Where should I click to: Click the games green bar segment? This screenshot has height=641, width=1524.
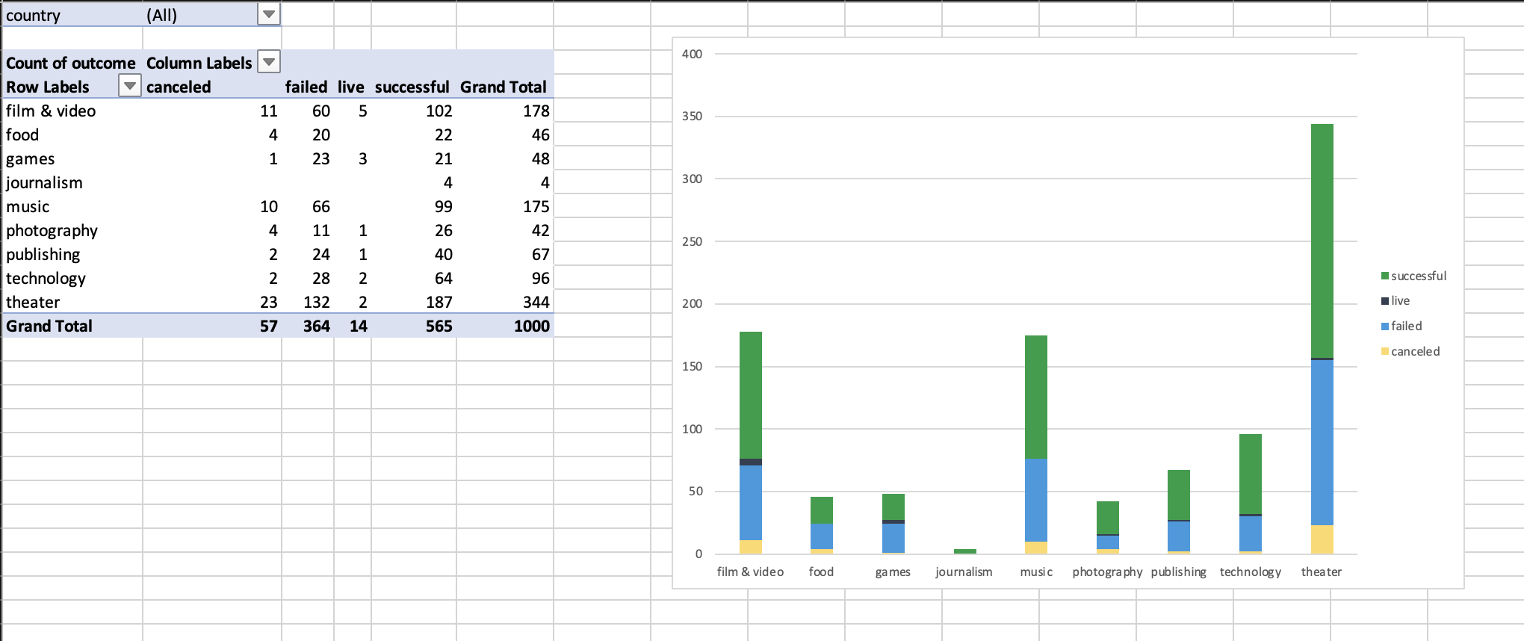click(893, 507)
